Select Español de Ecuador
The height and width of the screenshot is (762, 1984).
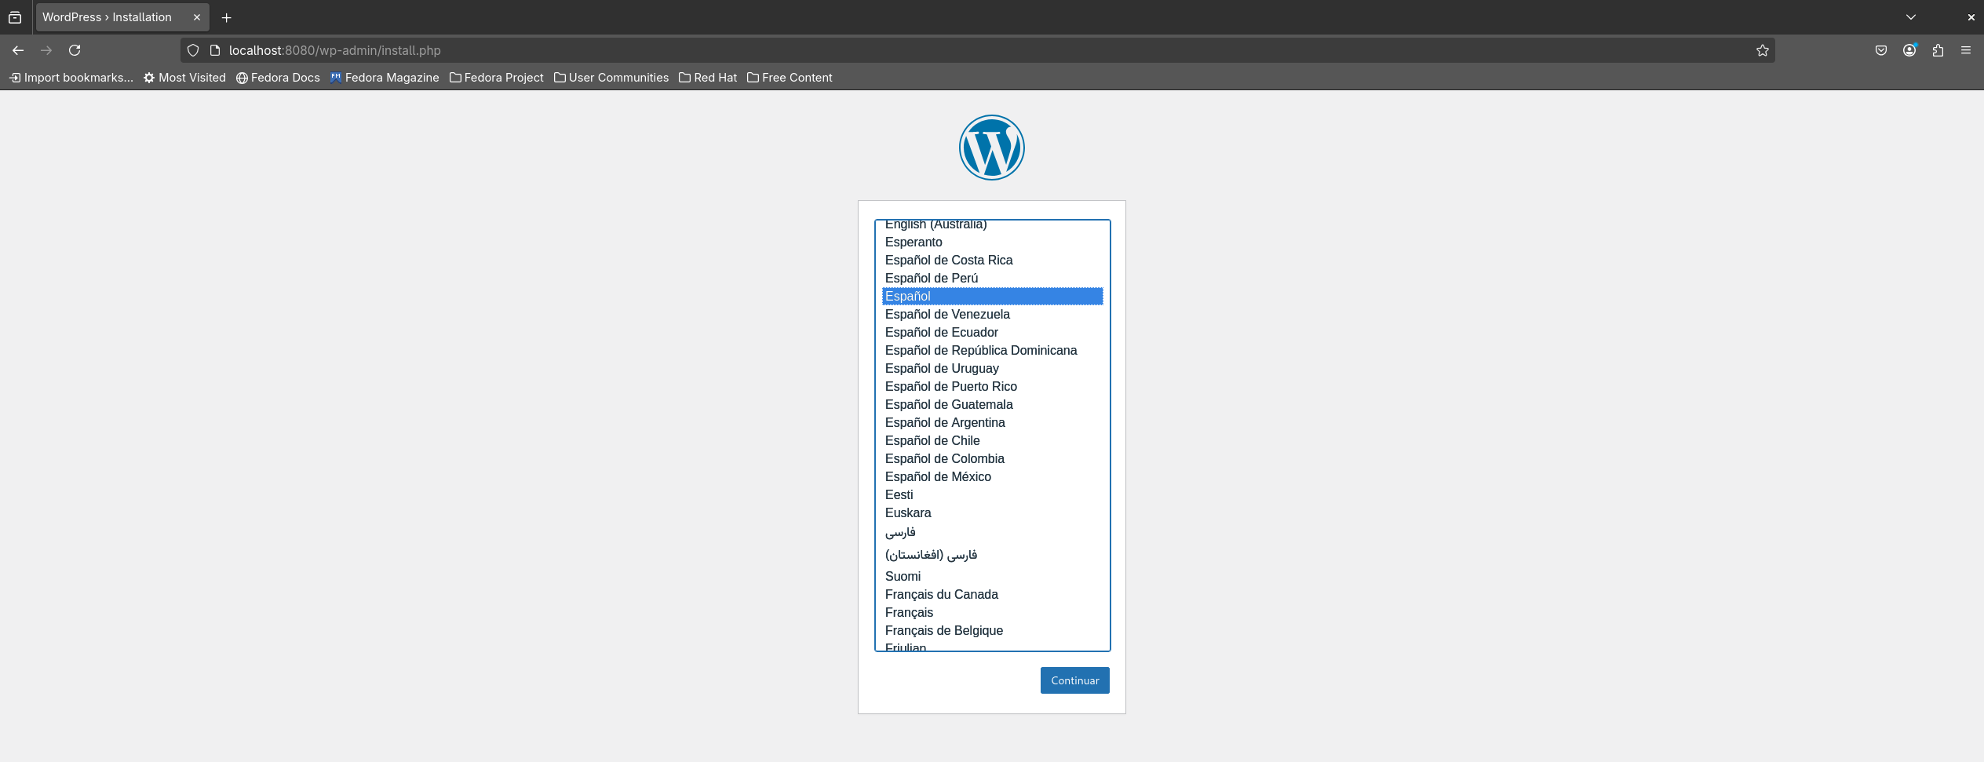click(992, 333)
